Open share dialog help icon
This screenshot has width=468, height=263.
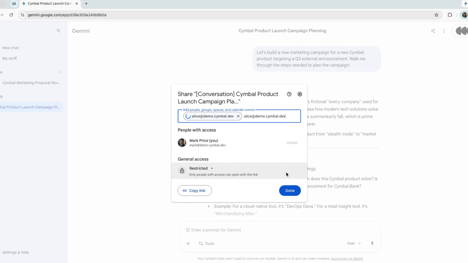click(289, 94)
